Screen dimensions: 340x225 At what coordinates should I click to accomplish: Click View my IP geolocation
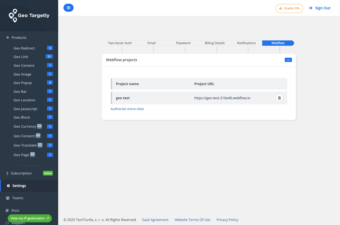pos(29,218)
